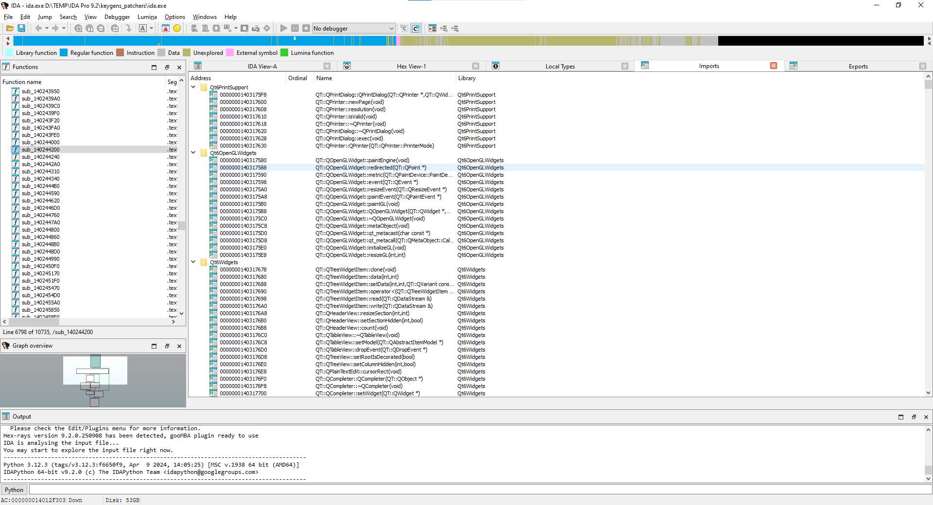
Task: Click the yellow circle toolbar icon
Action: 177,29
